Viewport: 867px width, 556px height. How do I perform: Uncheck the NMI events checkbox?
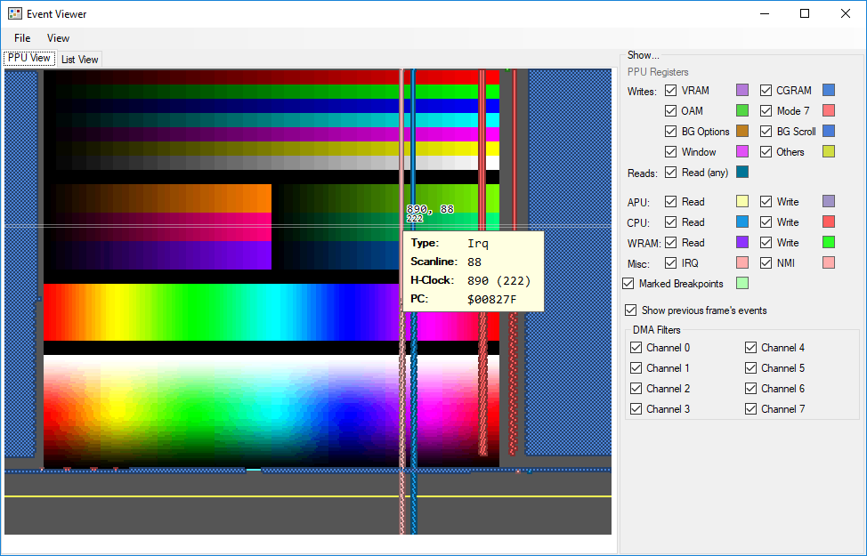click(x=766, y=263)
